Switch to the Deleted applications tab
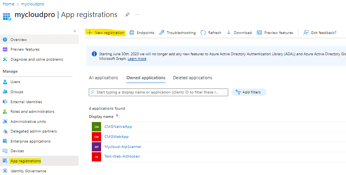Screen dimensions: 346x175 [193, 78]
